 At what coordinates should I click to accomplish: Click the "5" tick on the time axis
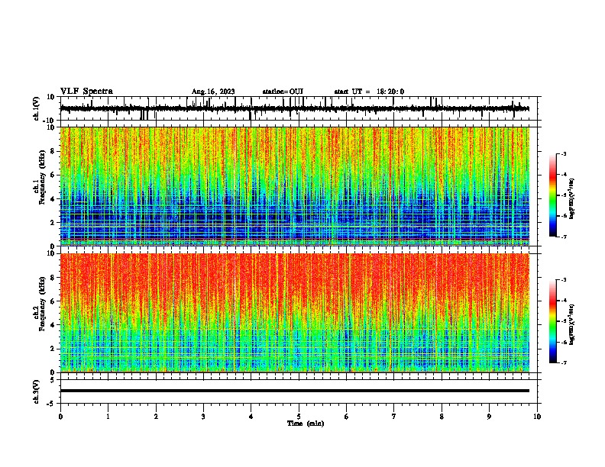pos(299,417)
